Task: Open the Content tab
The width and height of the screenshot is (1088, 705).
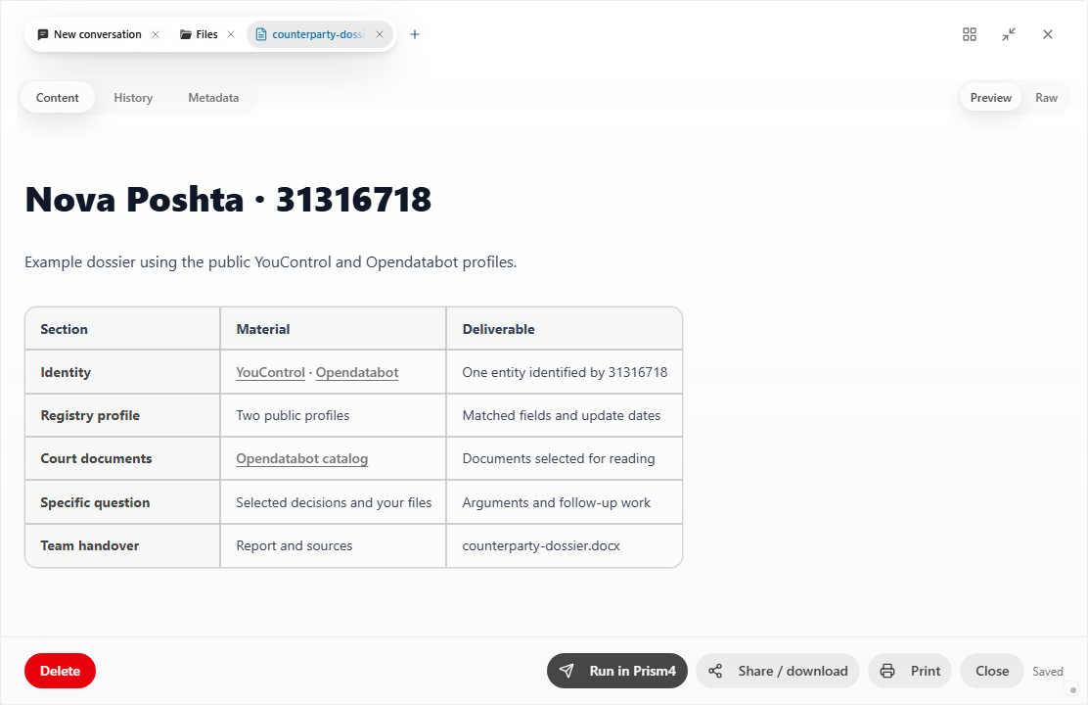Action: 57,98
